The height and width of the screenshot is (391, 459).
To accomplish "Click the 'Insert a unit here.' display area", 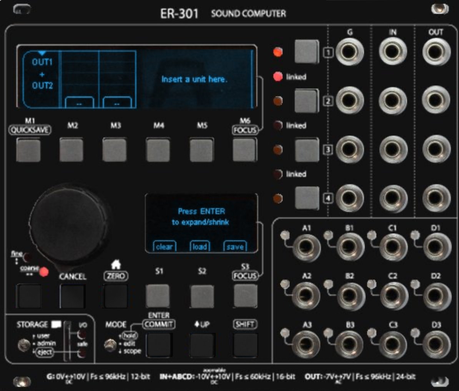I will click(x=194, y=79).
